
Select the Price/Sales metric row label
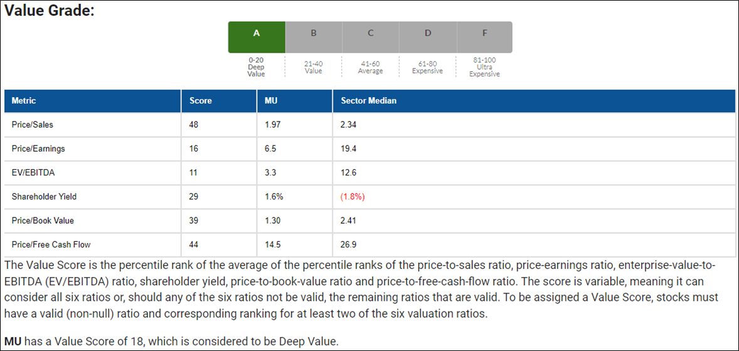pos(33,125)
